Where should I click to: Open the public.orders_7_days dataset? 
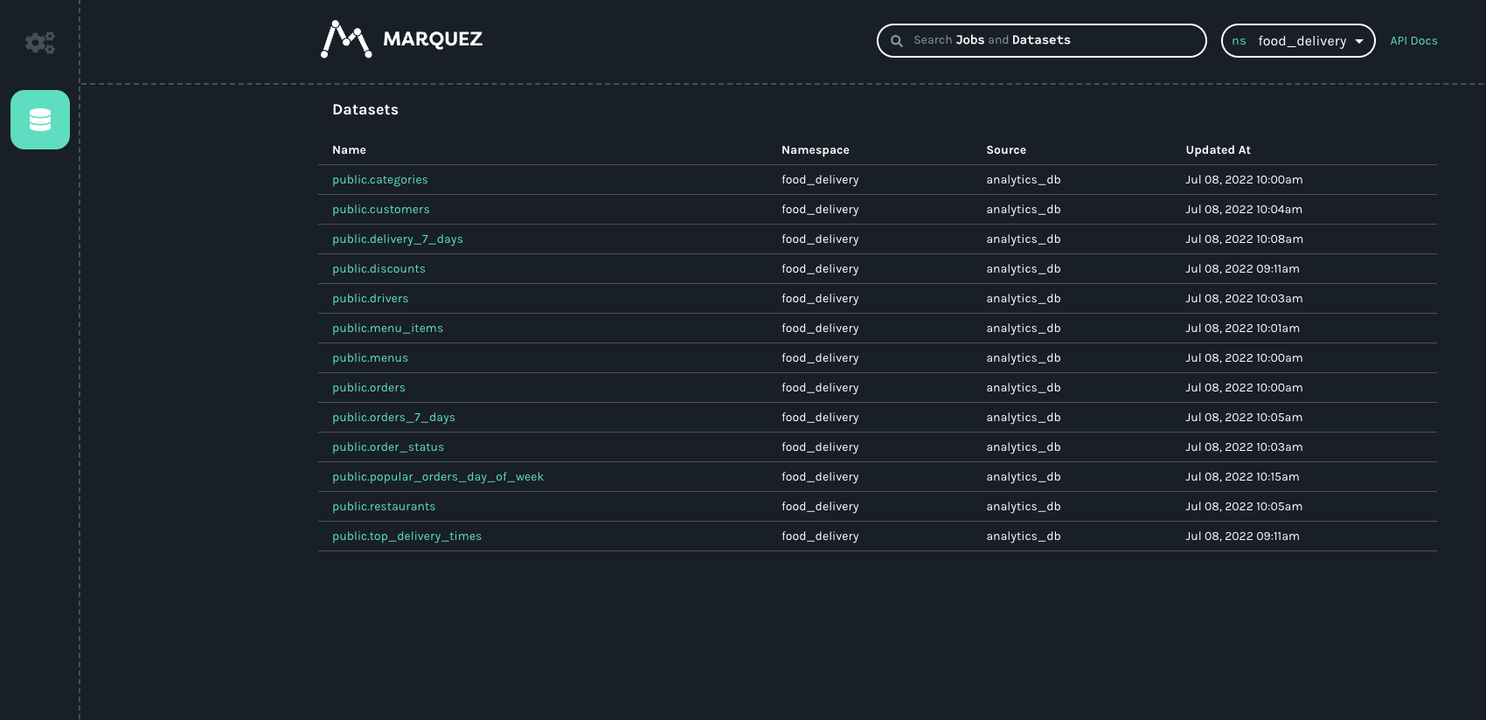(394, 418)
